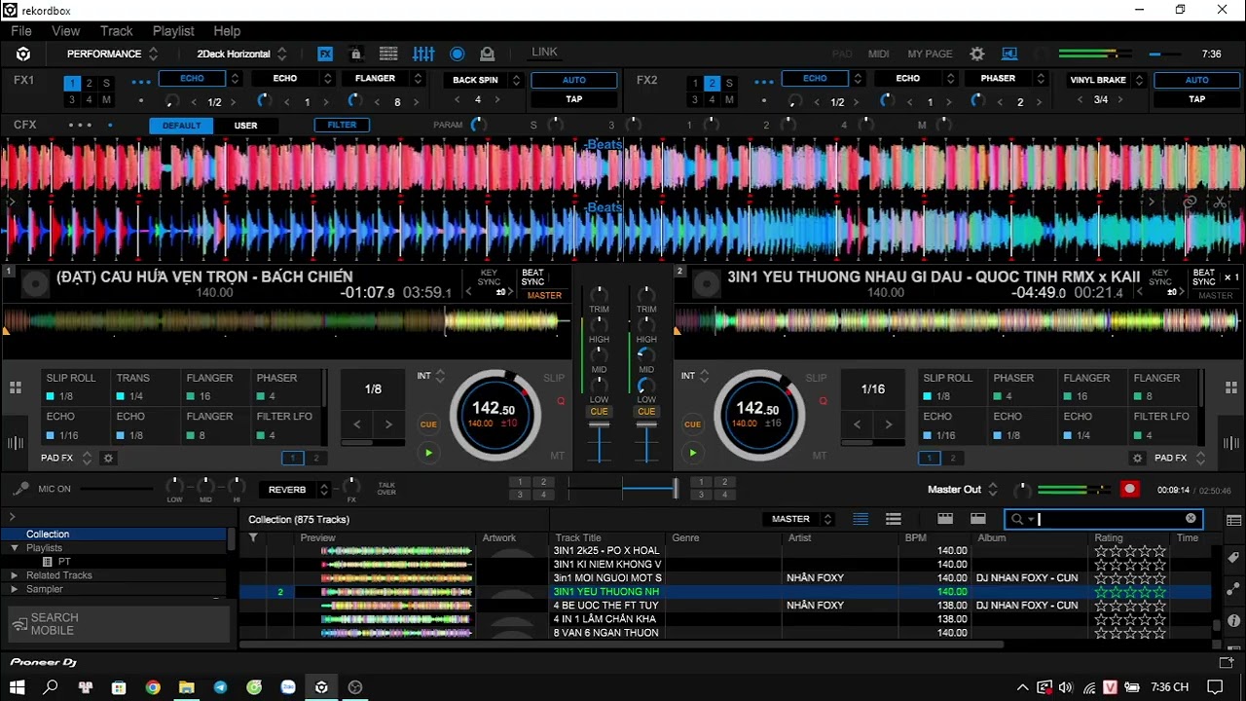Open the Playlist menu
1246x701 pixels.
click(x=173, y=31)
